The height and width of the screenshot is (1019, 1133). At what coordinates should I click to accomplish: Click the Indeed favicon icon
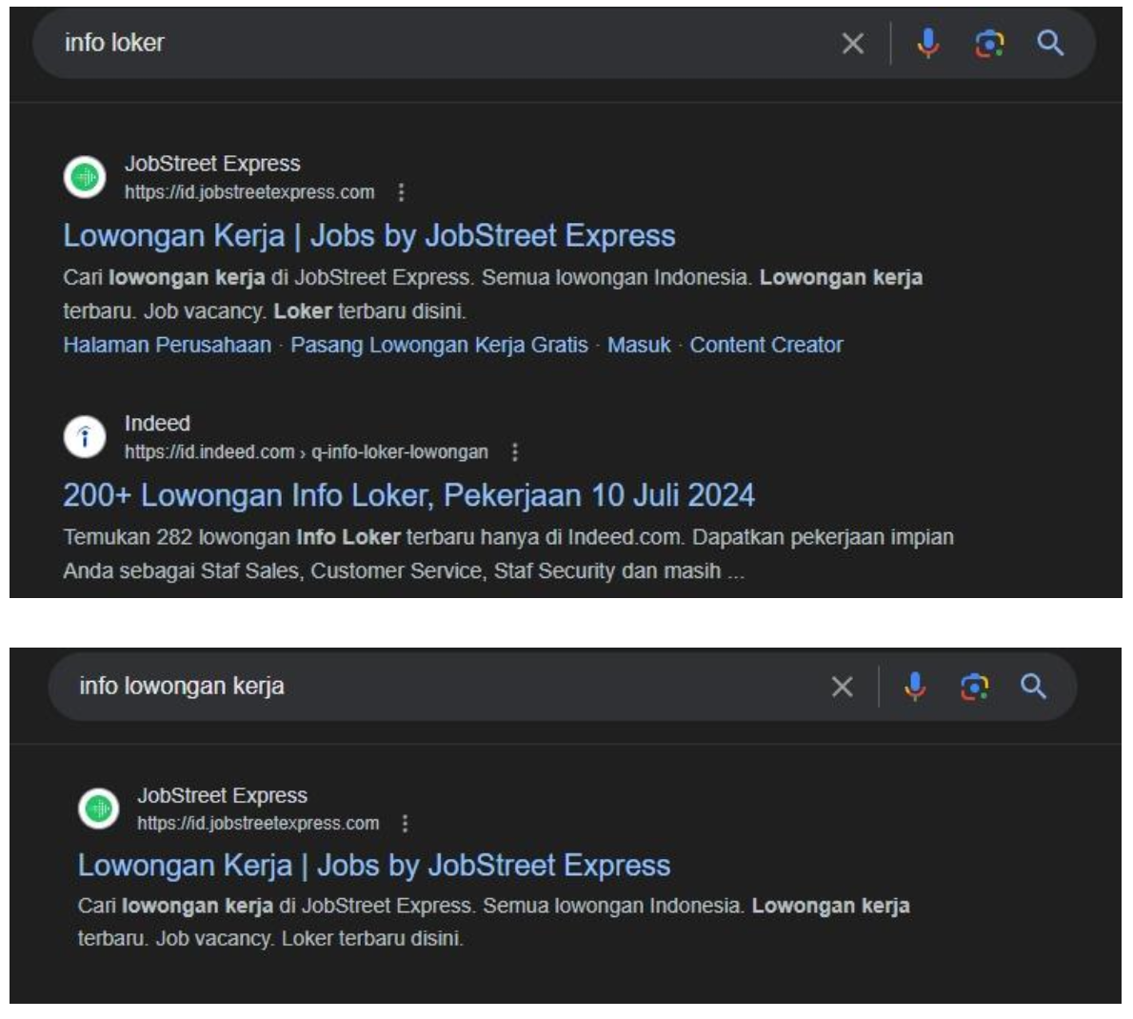tap(85, 436)
